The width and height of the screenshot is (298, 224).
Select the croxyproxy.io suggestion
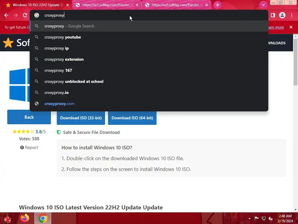[x=149, y=92]
